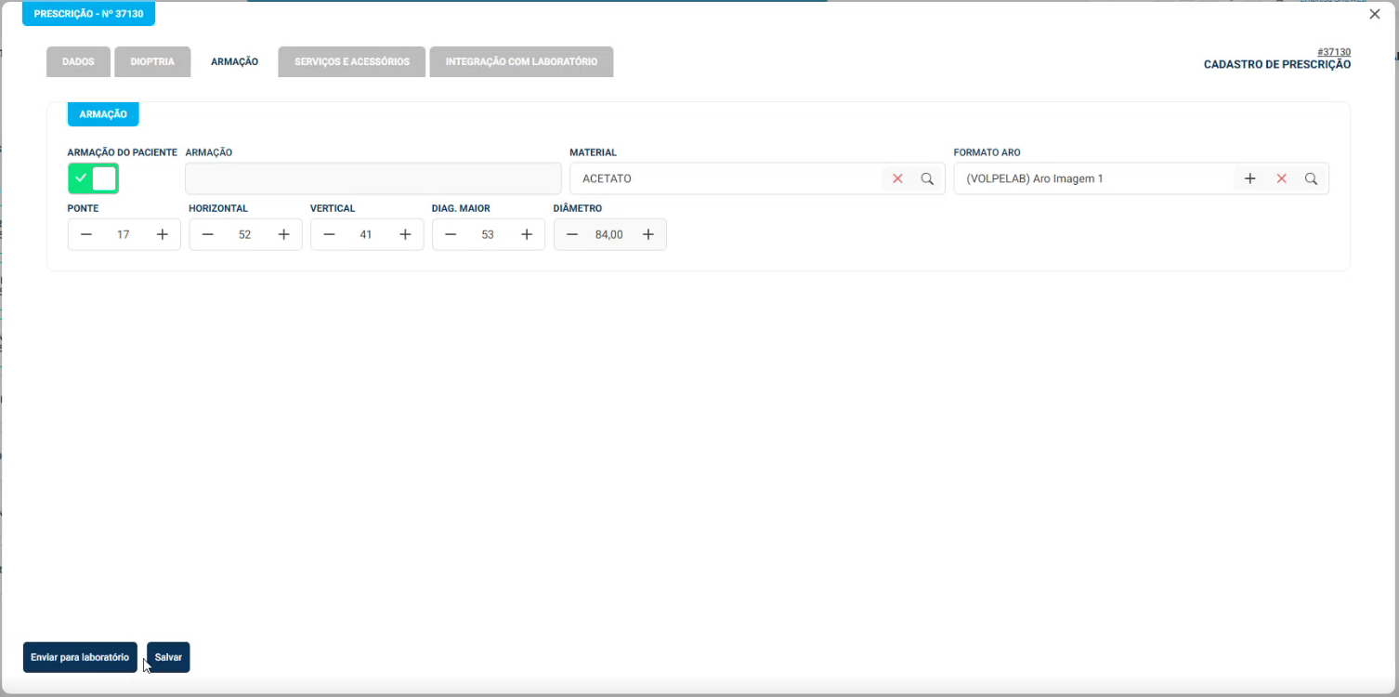The height and width of the screenshot is (697, 1399).
Task: Click the Vertical value 41
Action: 366,235
